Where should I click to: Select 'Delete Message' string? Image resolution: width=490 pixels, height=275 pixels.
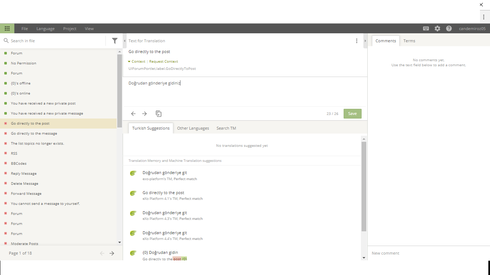(58, 183)
